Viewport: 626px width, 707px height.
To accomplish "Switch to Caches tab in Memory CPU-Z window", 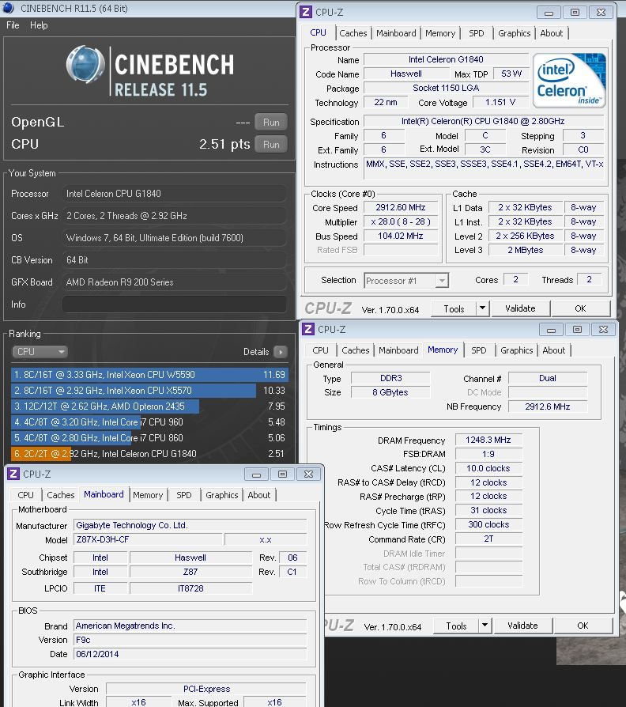I will click(355, 350).
